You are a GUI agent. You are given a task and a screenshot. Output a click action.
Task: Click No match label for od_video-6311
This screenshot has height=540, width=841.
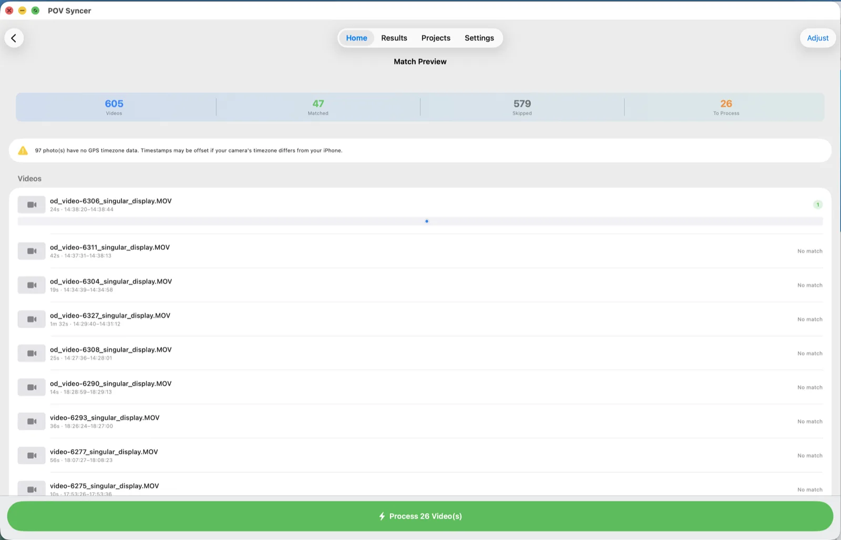[x=809, y=251]
